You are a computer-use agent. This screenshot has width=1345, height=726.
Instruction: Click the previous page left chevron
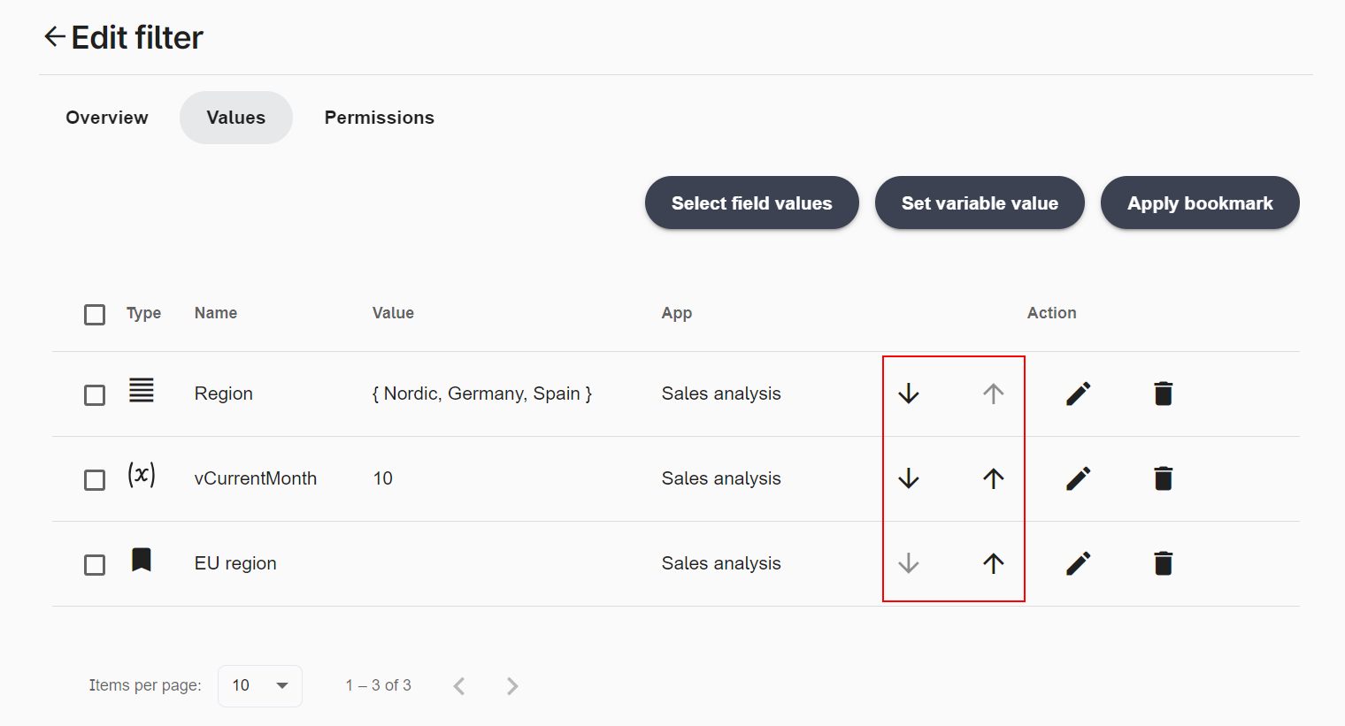click(x=459, y=685)
